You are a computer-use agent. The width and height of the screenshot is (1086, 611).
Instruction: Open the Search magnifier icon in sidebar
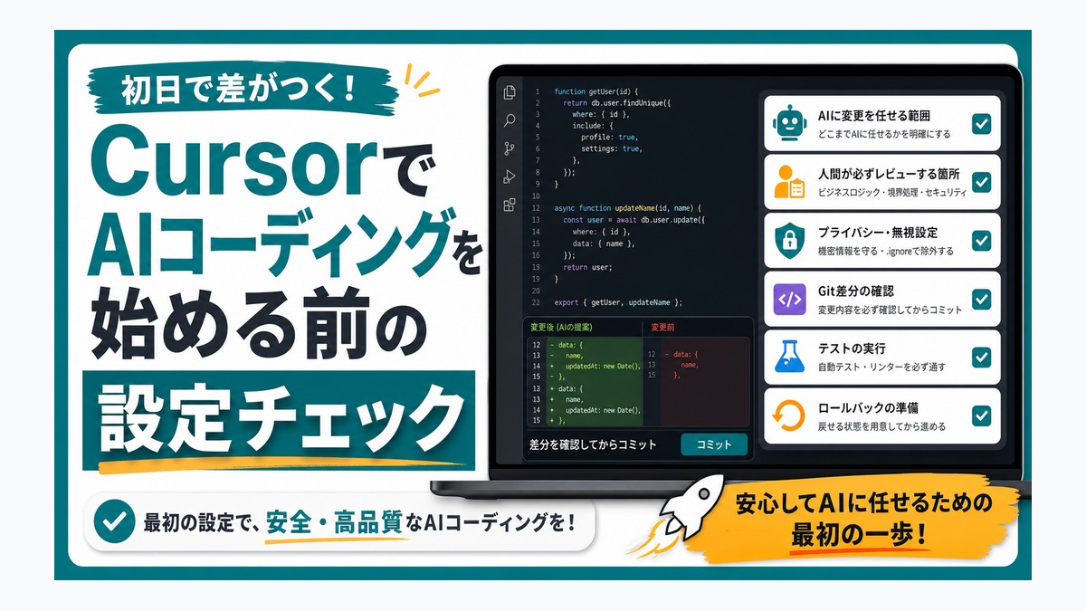[510, 119]
